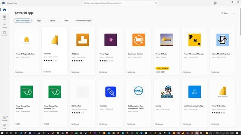Click the 5,50 € SPAREN discount badge
Viewport: 241px width, 135px height.
[162, 68]
